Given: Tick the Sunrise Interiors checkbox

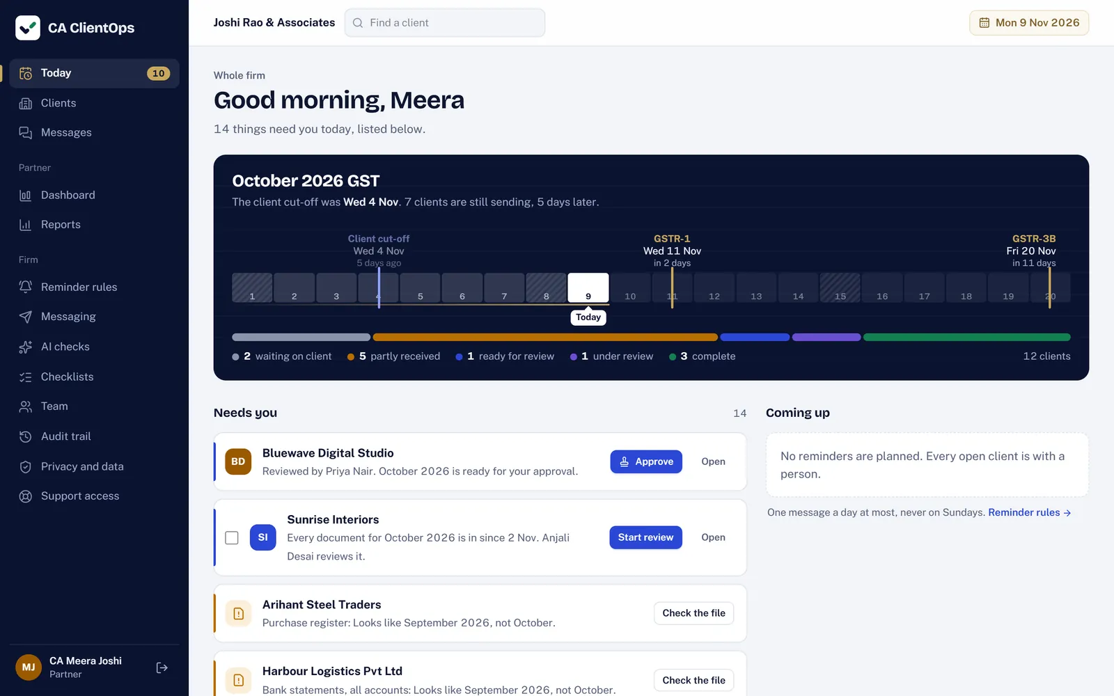Looking at the screenshot, I should pos(232,538).
